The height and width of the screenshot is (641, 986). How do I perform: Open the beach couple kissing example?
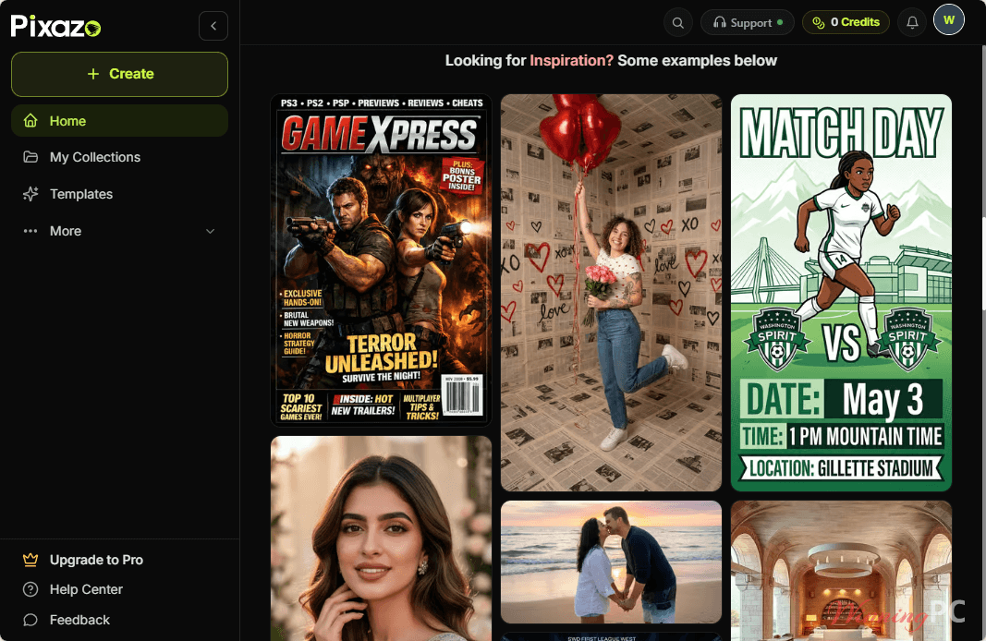(611, 562)
